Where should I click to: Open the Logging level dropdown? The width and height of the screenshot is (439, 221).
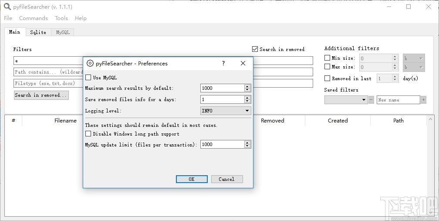(x=226, y=111)
